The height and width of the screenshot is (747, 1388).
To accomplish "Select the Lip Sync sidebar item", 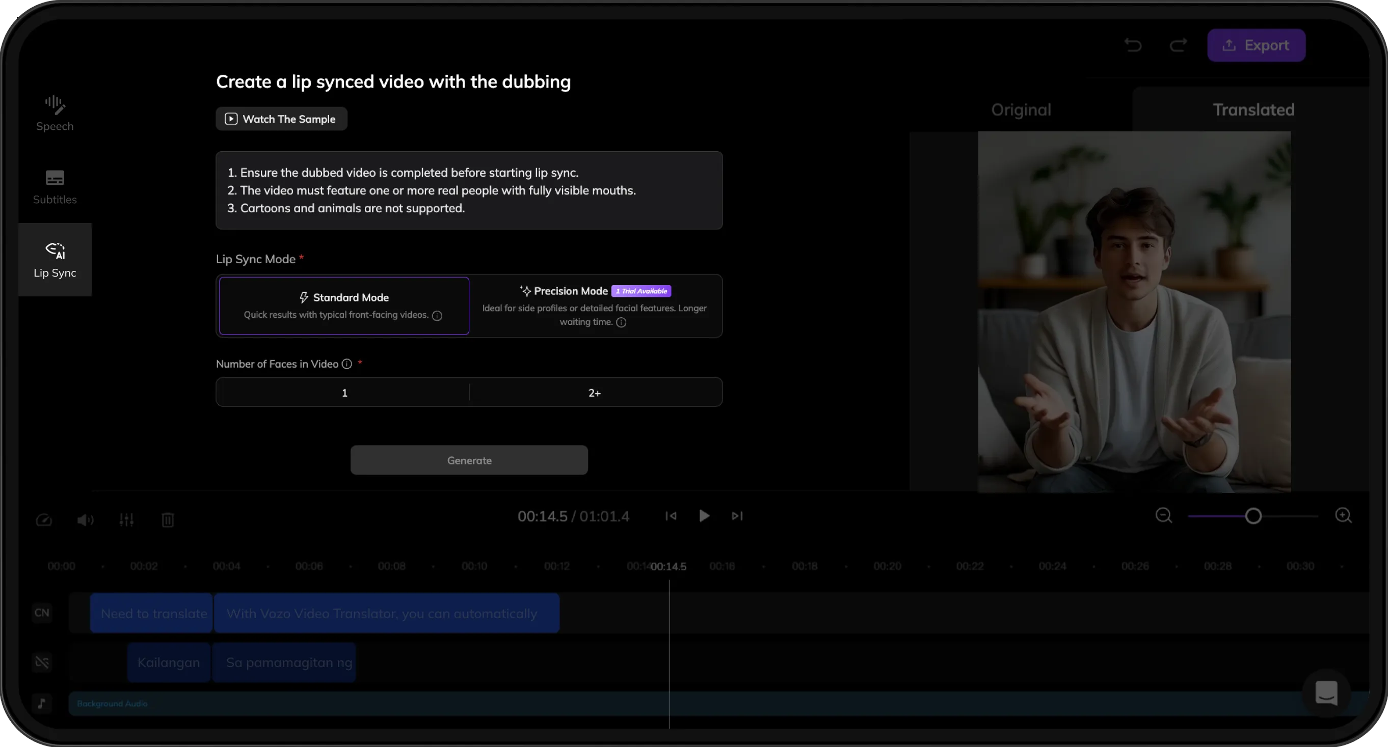I will coord(55,260).
